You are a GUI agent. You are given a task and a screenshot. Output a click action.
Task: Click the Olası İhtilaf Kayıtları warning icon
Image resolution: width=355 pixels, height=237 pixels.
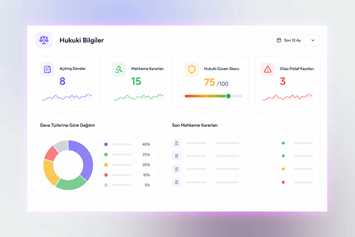tap(267, 69)
